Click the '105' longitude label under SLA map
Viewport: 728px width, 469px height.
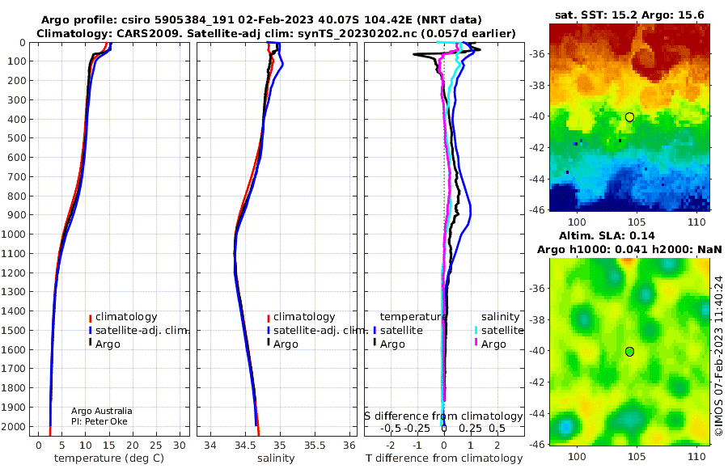tap(637, 457)
